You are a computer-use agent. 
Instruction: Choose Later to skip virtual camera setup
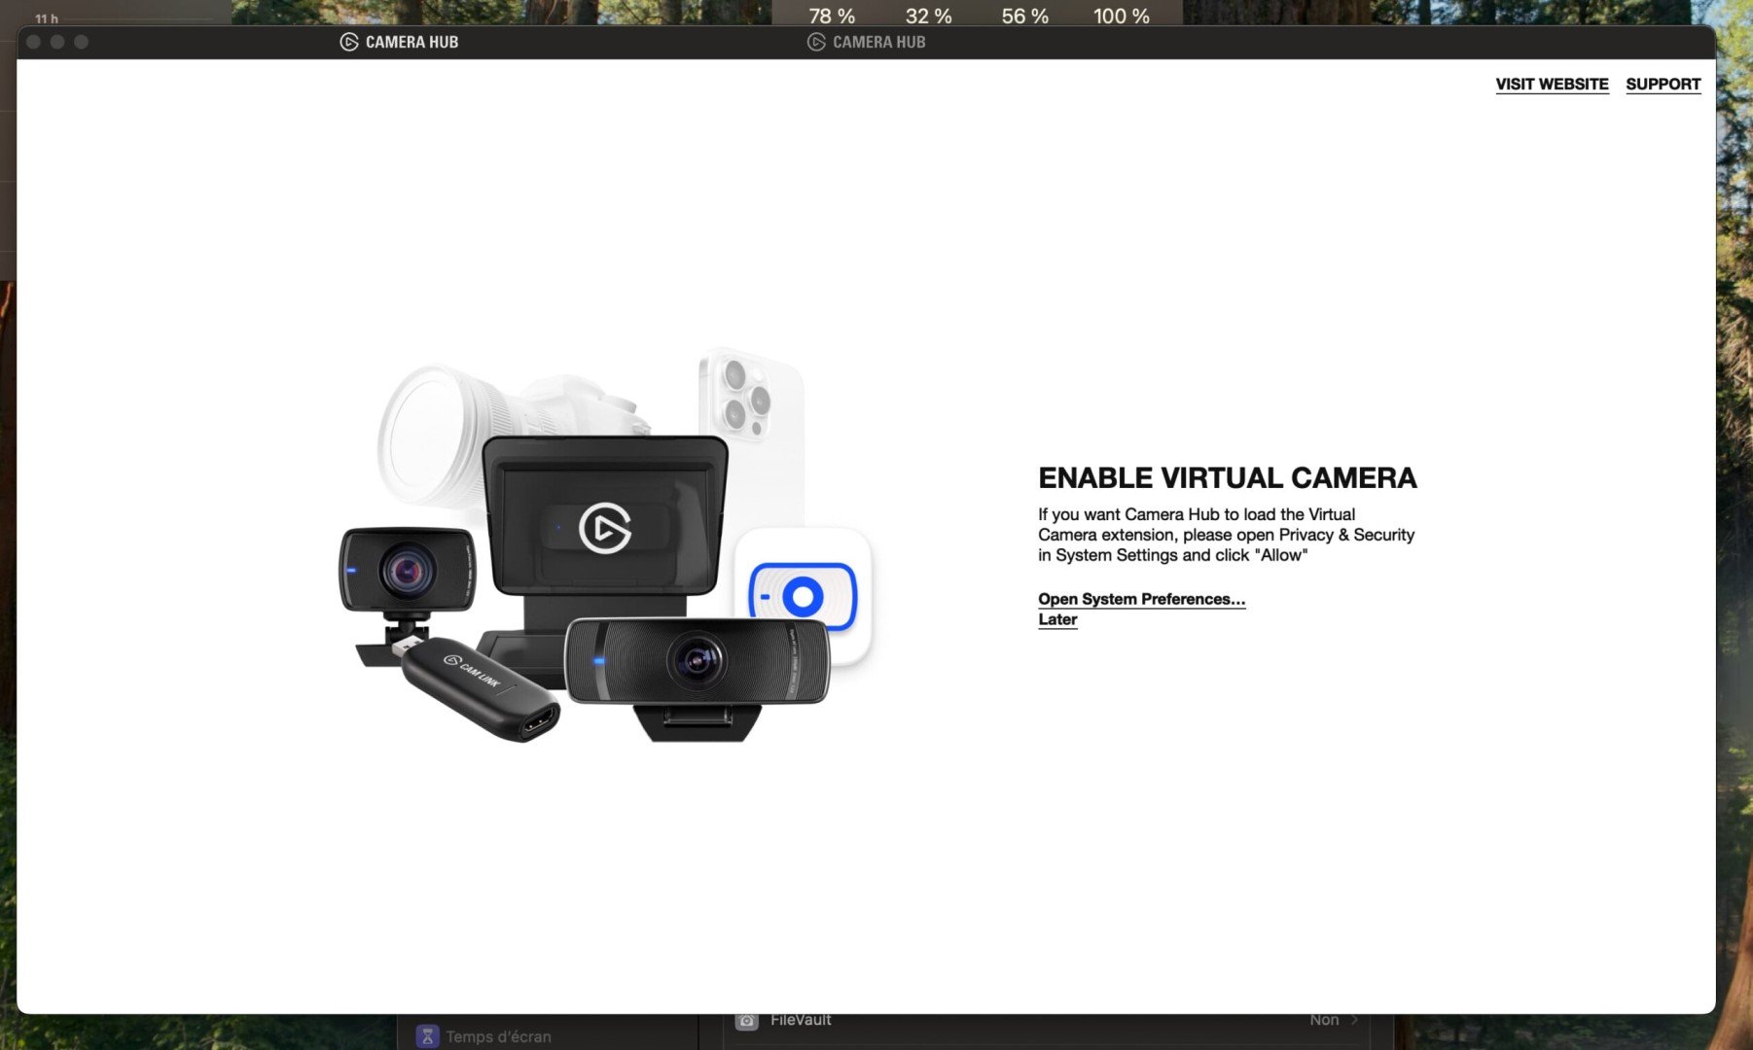pos(1057,620)
